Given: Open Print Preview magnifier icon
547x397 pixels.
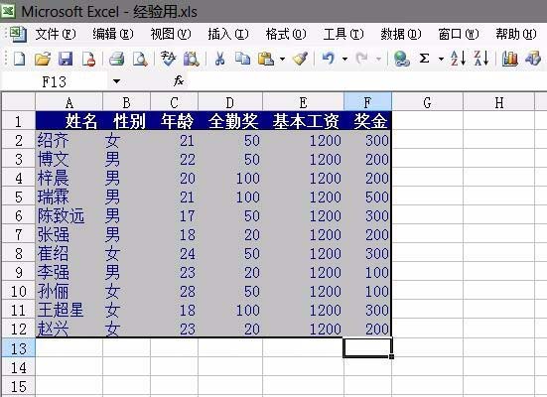Looking at the screenshot, I should tap(140, 59).
